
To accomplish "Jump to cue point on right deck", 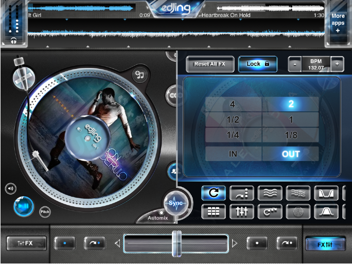I will point(287,243).
